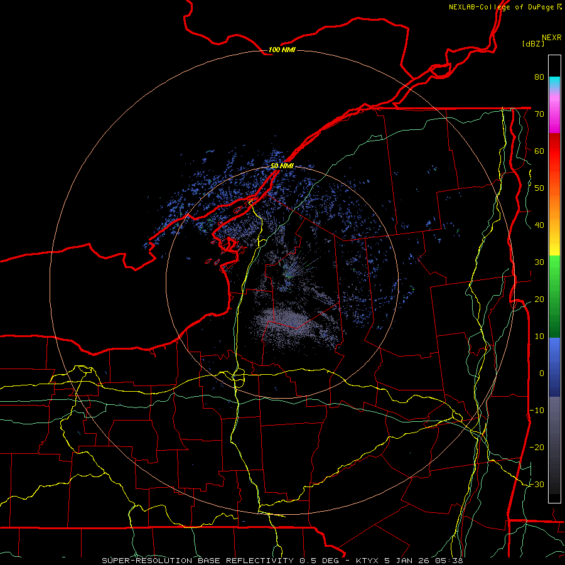Click the NEXR label above the color scale
565x565 pixels.
click(552, 38)
